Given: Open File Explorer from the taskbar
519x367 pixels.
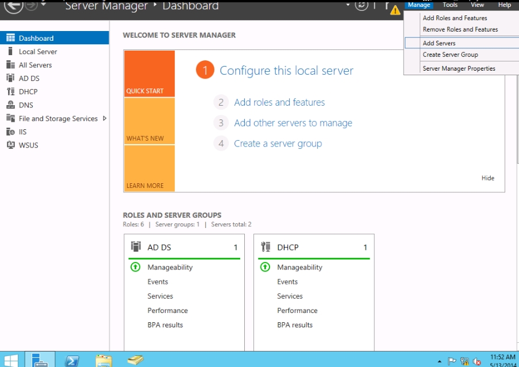Looking at the screenshot, I should 104,361.
